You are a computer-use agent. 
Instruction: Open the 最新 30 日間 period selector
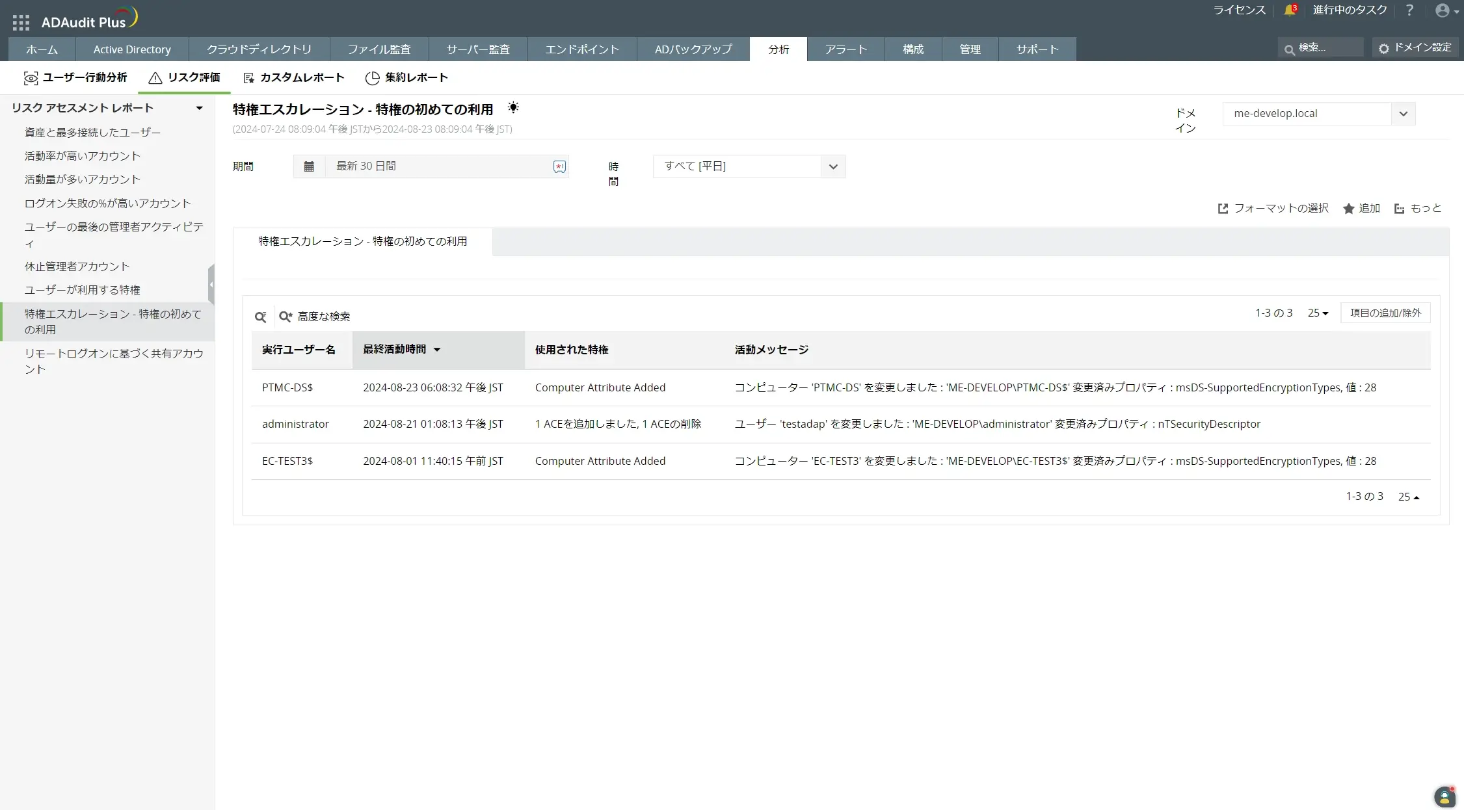(431, 166)
